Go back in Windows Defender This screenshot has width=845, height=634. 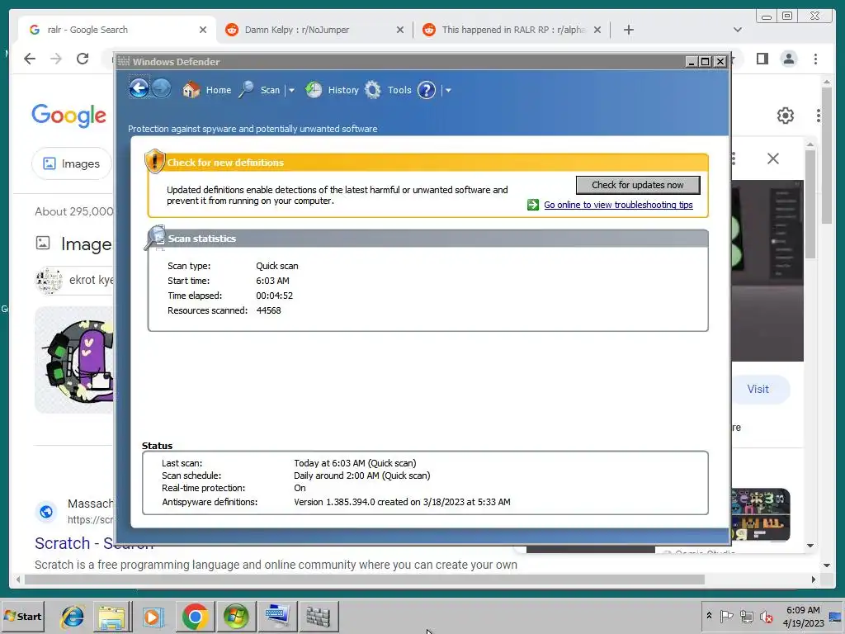pyautogui.click(x=139, y=88)
